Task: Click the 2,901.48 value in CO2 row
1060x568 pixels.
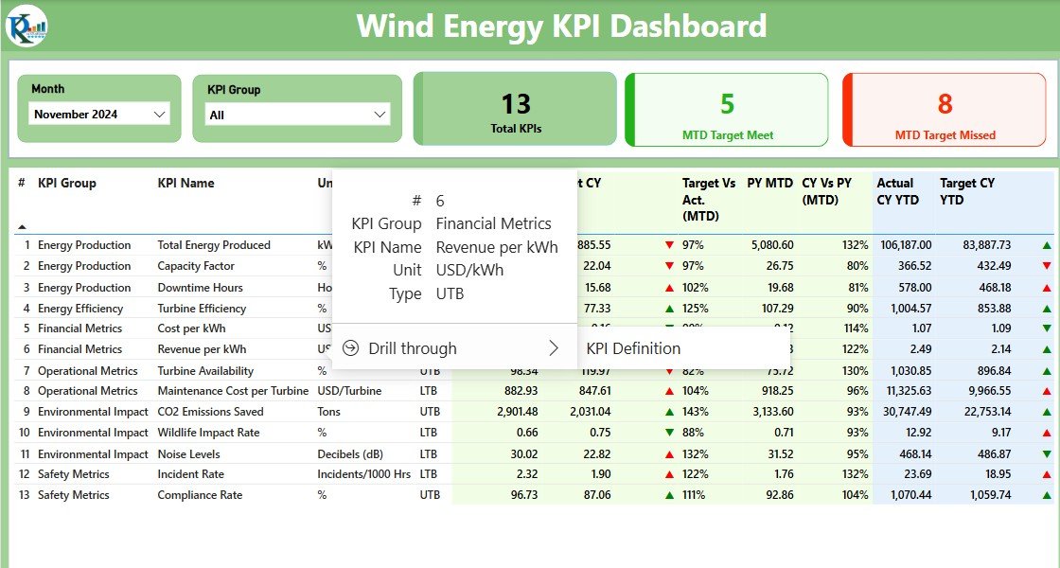Action: point(517,412)
